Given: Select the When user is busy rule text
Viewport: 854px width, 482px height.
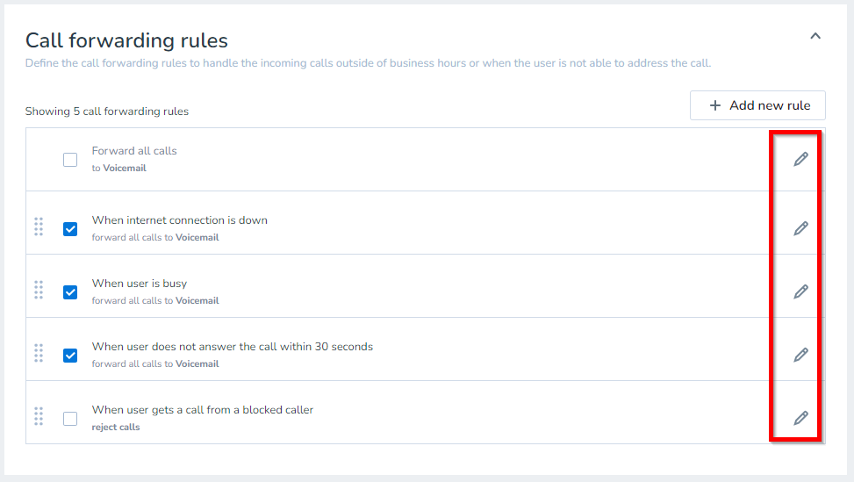Looking at the screenshot, I should pyautogui.click(x=140, y=284).
